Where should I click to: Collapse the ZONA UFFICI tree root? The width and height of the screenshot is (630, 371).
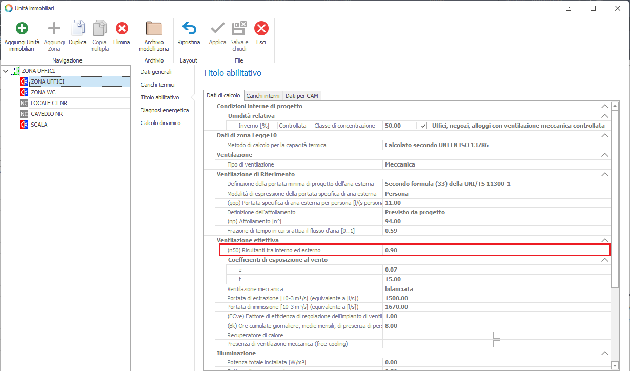[6, 71]
